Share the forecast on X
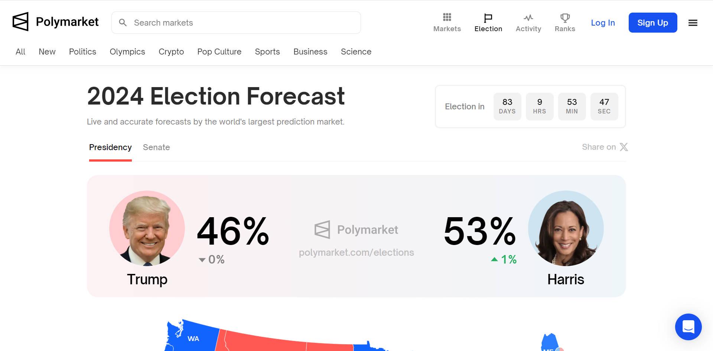713x351 pixels. point(605,147)
